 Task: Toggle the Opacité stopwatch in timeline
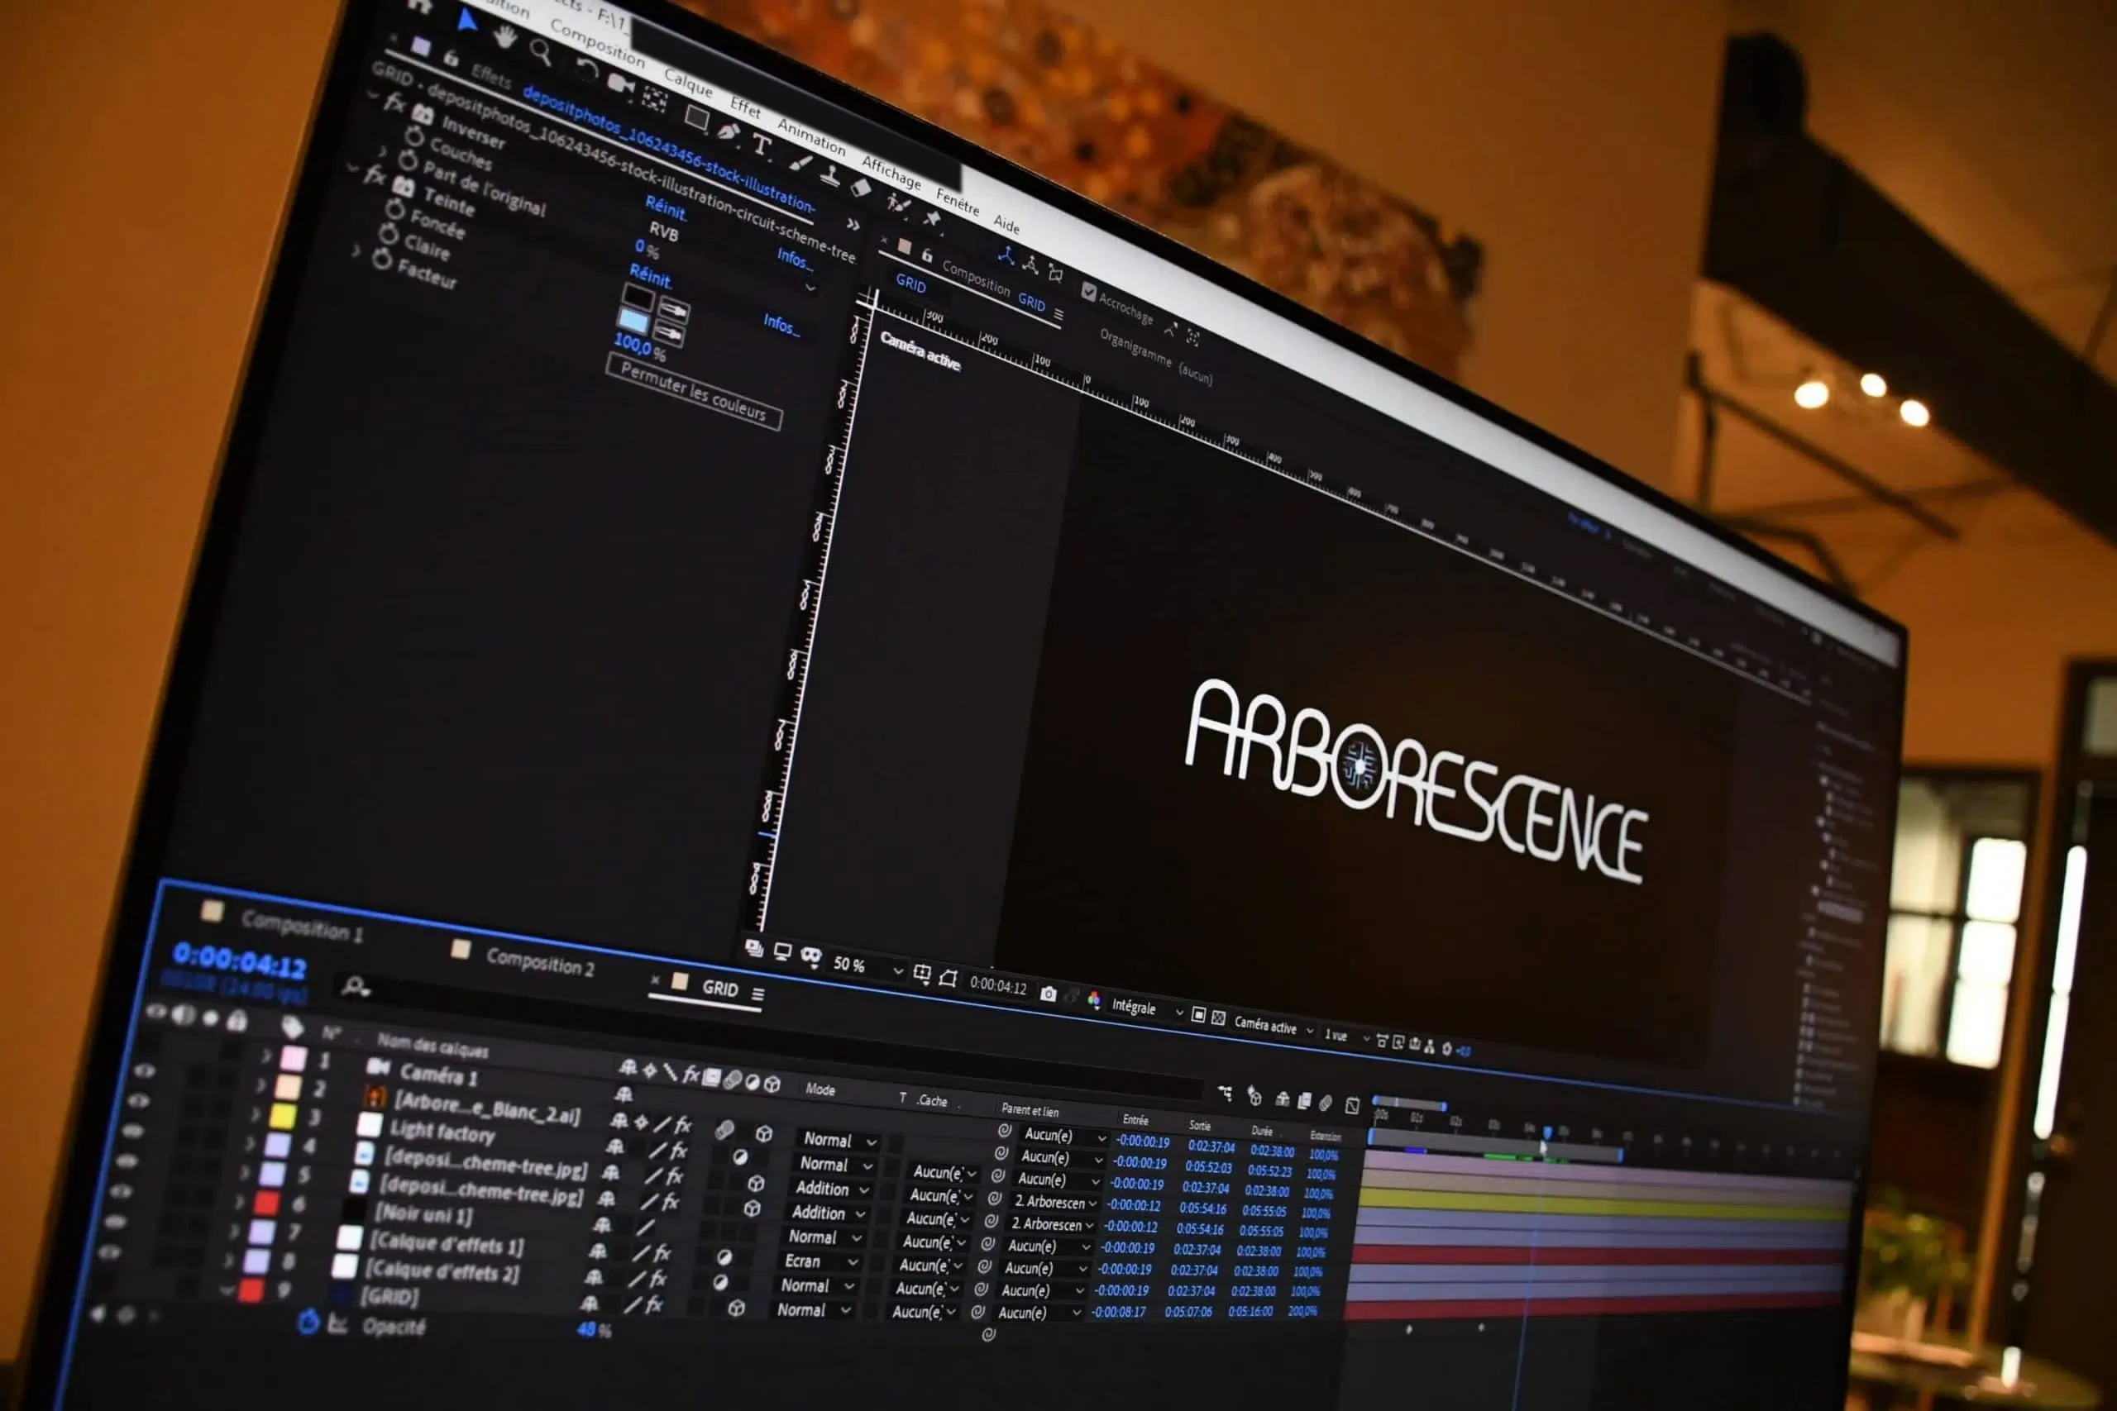pyautogui.click(x=308, y=1322)
